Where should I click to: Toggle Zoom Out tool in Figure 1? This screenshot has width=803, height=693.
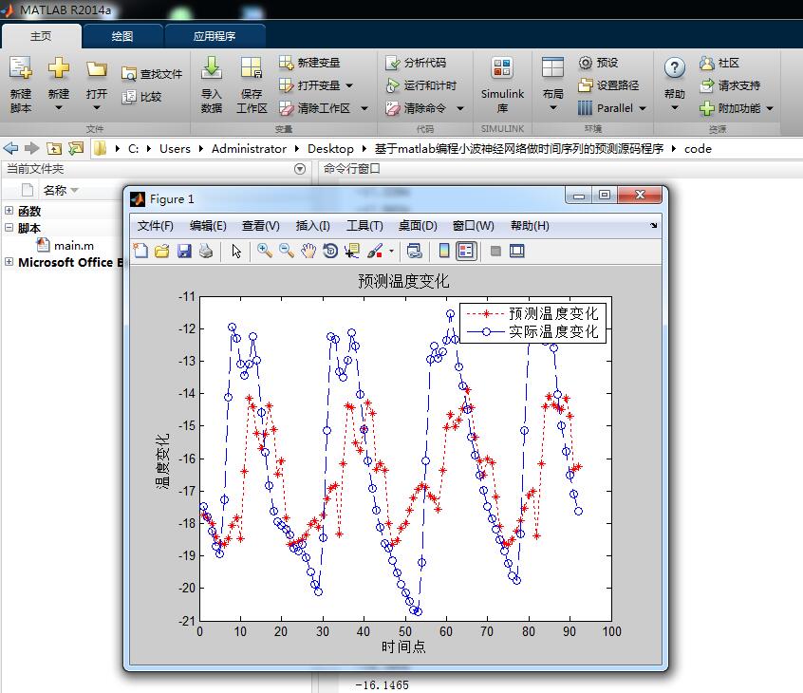pos(287,251)
